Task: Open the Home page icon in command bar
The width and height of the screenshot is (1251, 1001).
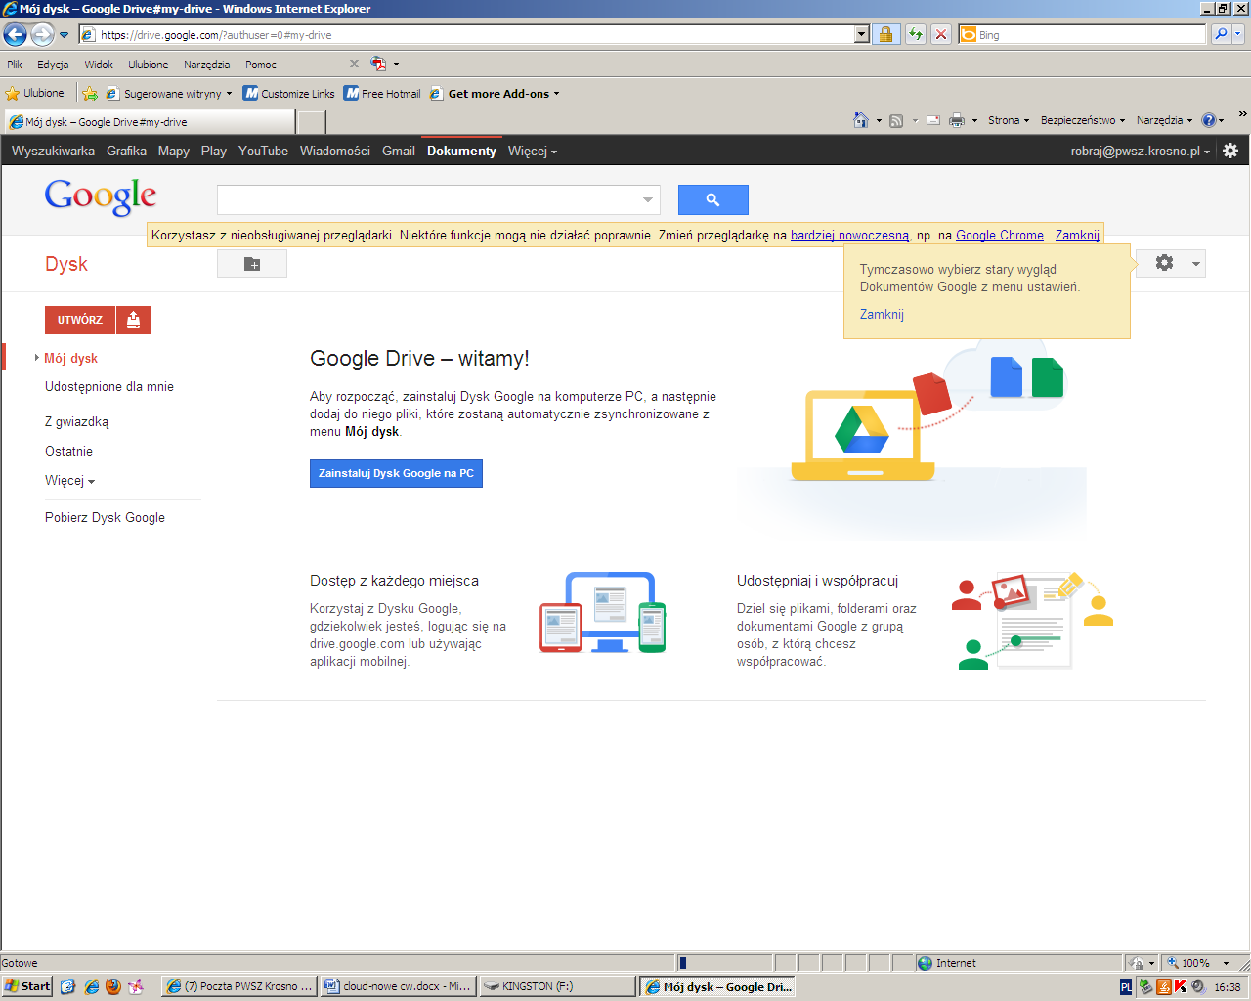Action: point(861,120)
